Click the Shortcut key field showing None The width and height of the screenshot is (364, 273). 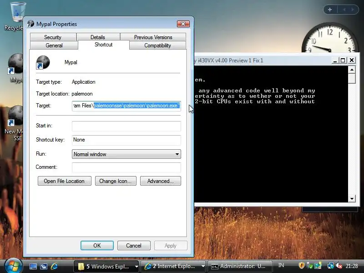point(126,140)
